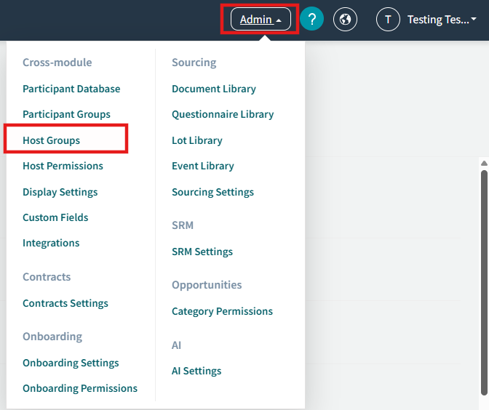Click the help question mark icon

pos(311,20)
